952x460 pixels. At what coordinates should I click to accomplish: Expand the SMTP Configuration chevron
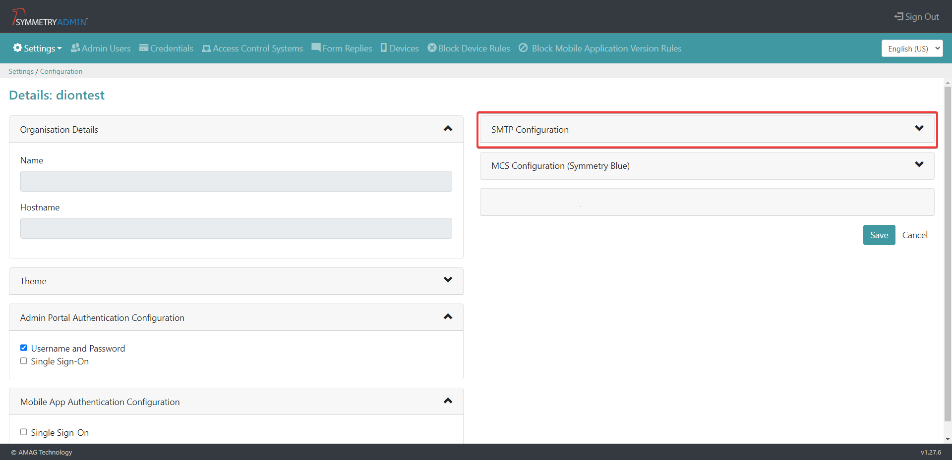pyautogui.click(x=919, y=128)
